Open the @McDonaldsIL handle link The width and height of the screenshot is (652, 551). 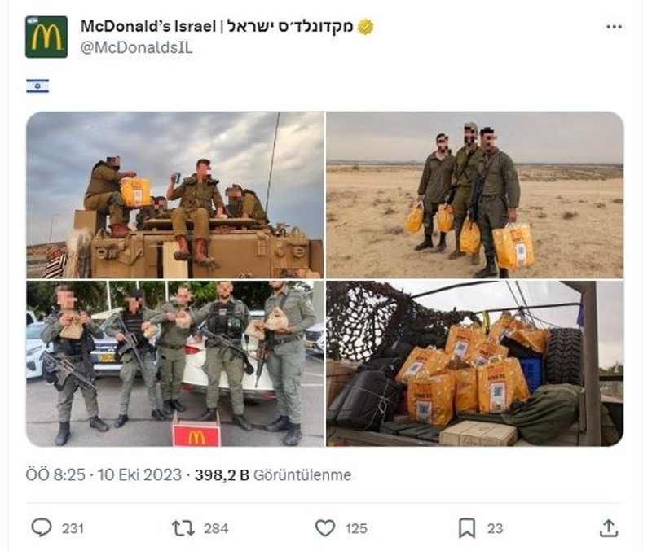[x=136, y=48]
